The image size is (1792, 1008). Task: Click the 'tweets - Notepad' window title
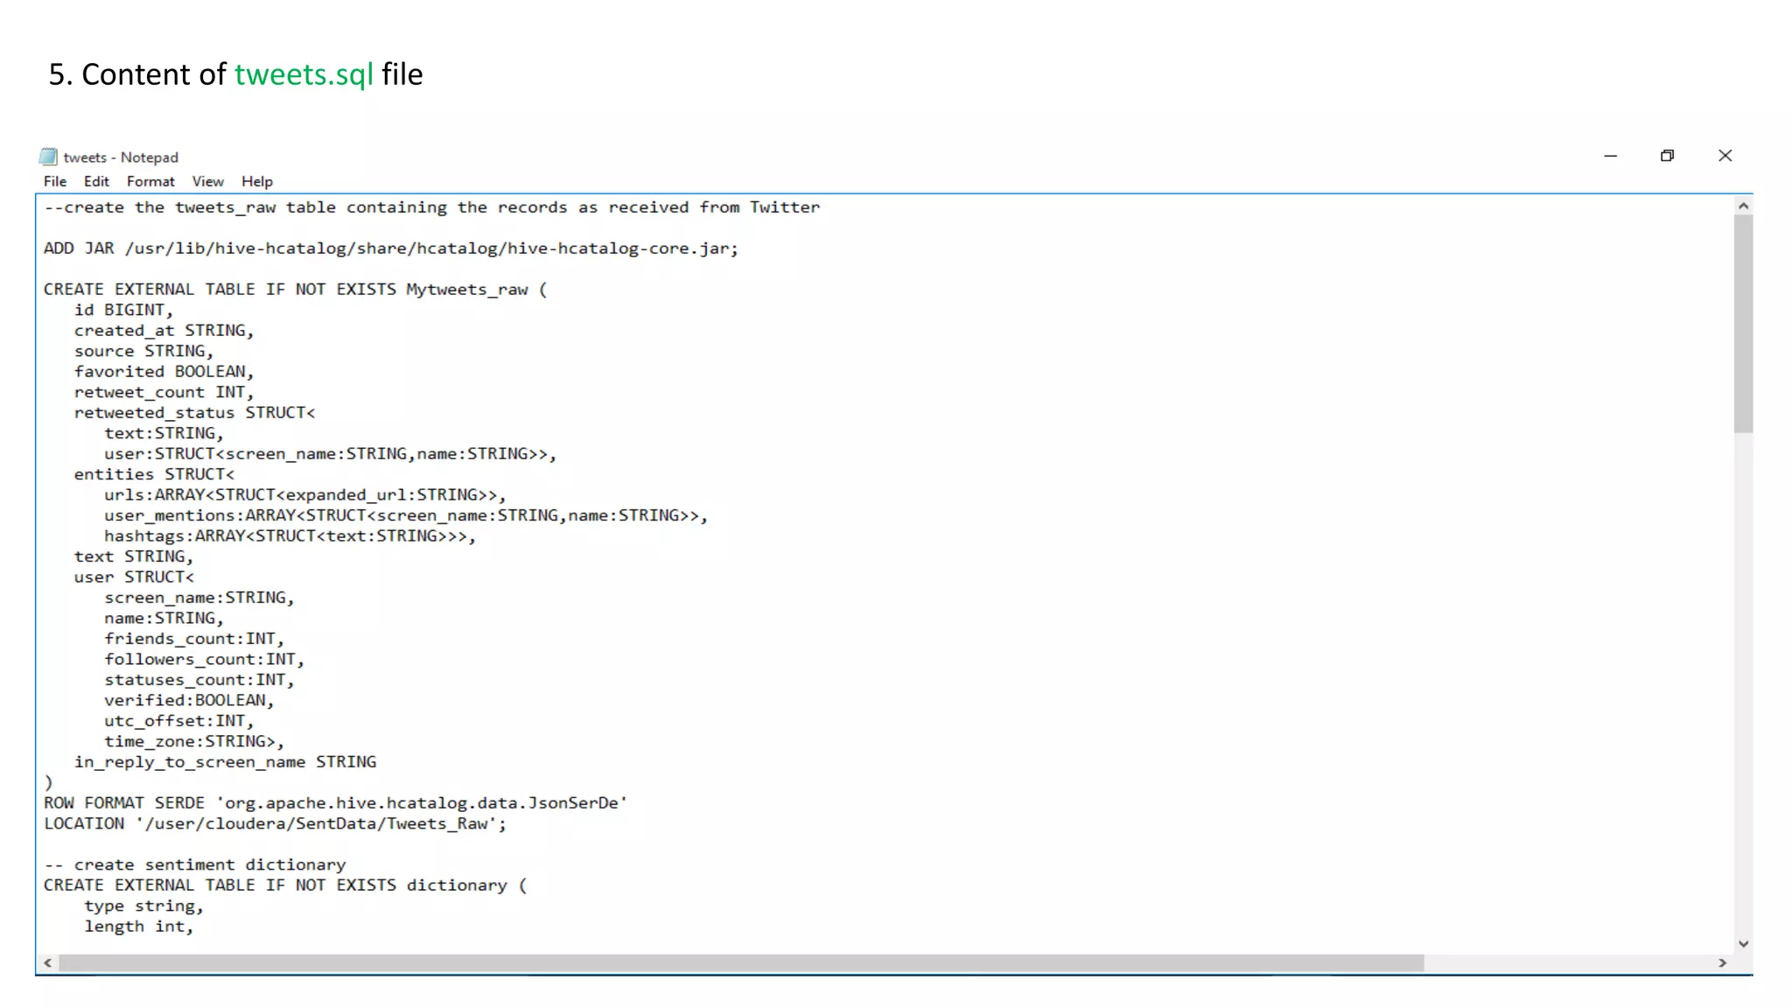point(121,157)
